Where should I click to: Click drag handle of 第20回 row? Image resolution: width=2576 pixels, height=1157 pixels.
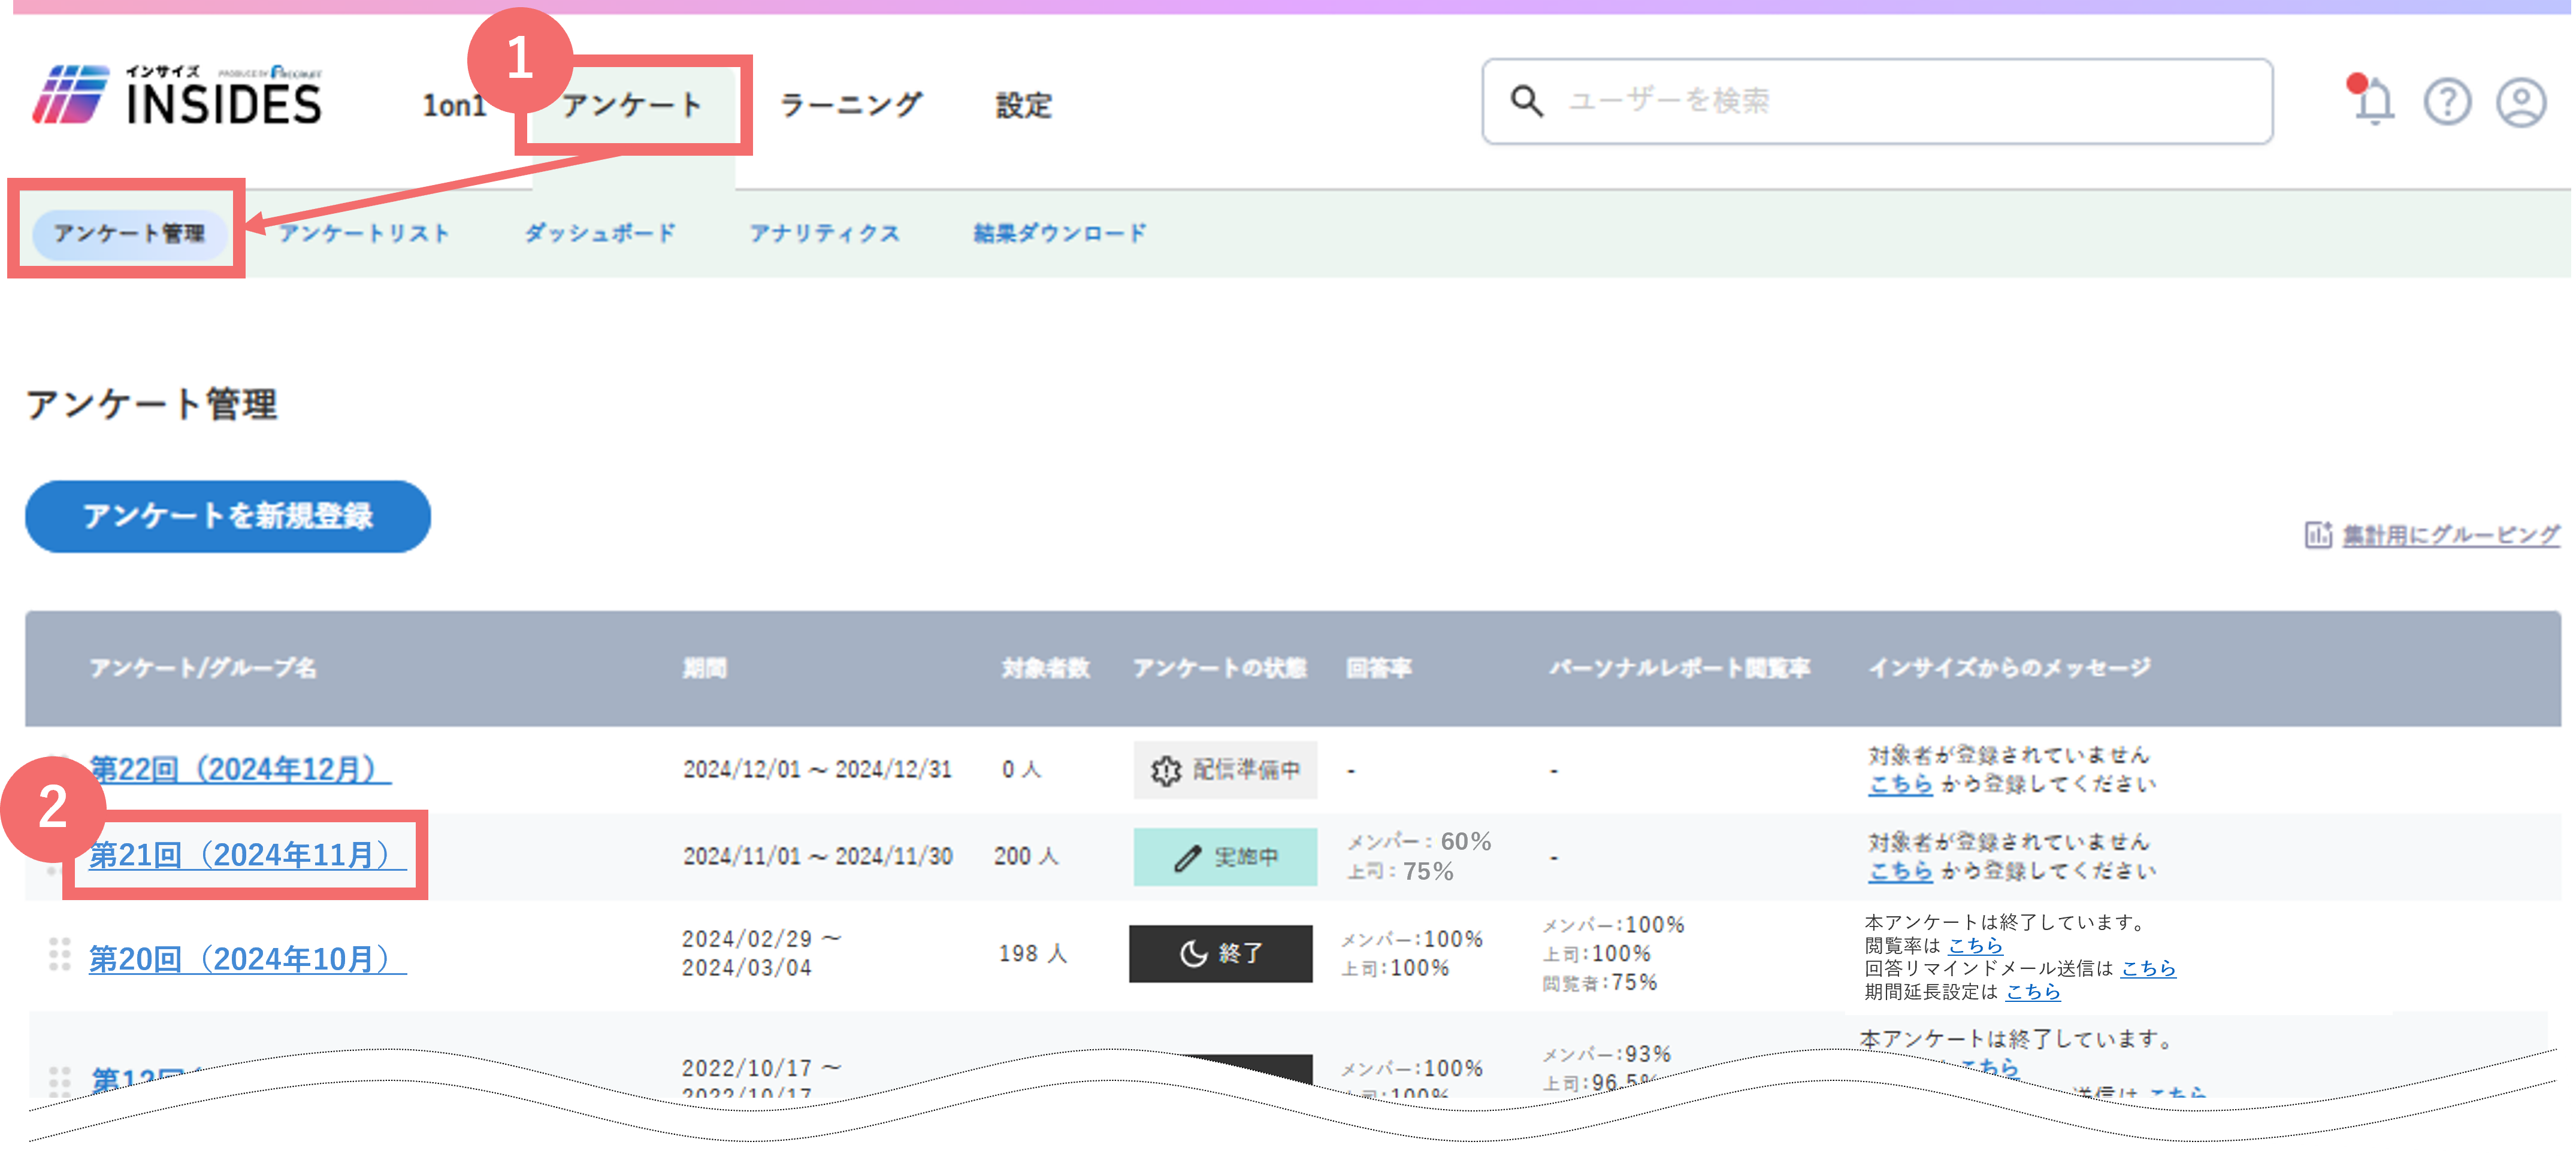(59, 954)
